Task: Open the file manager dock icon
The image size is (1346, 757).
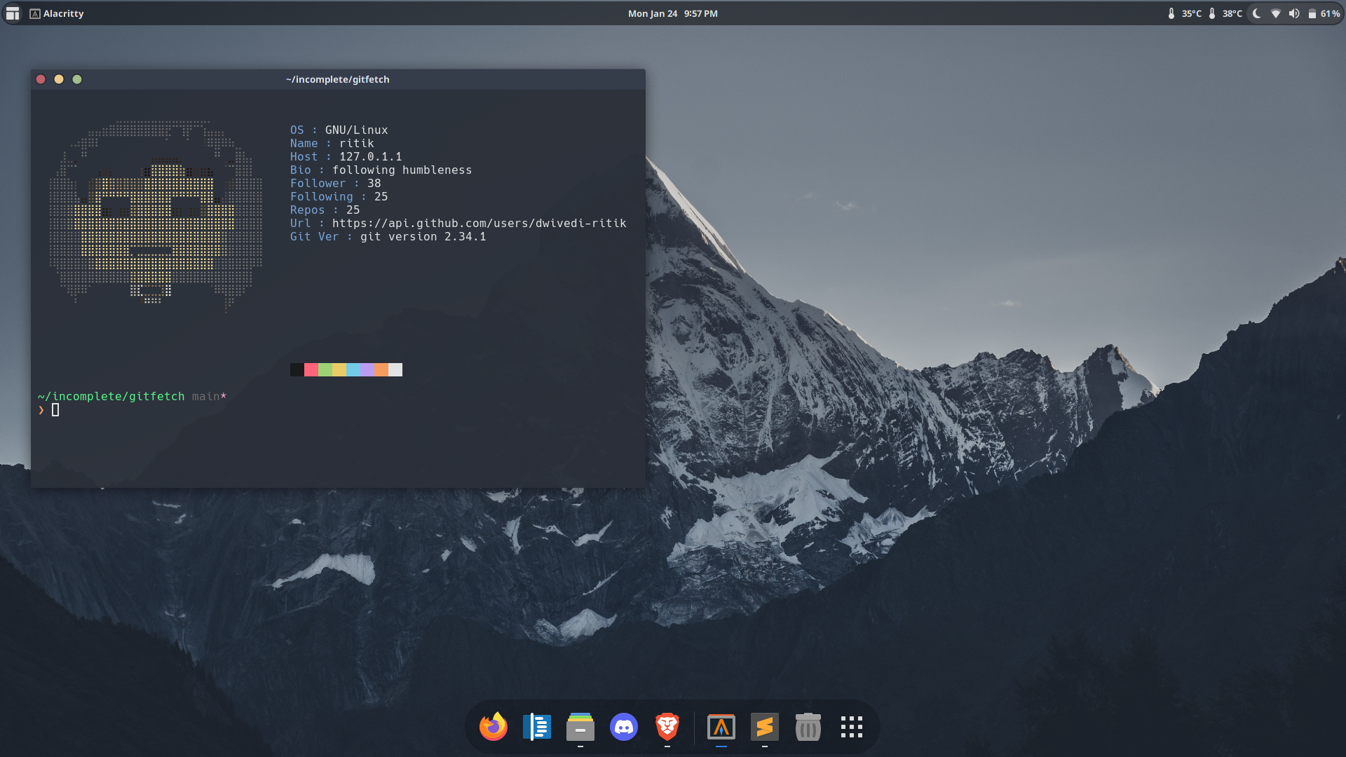Action: point(580,727)
